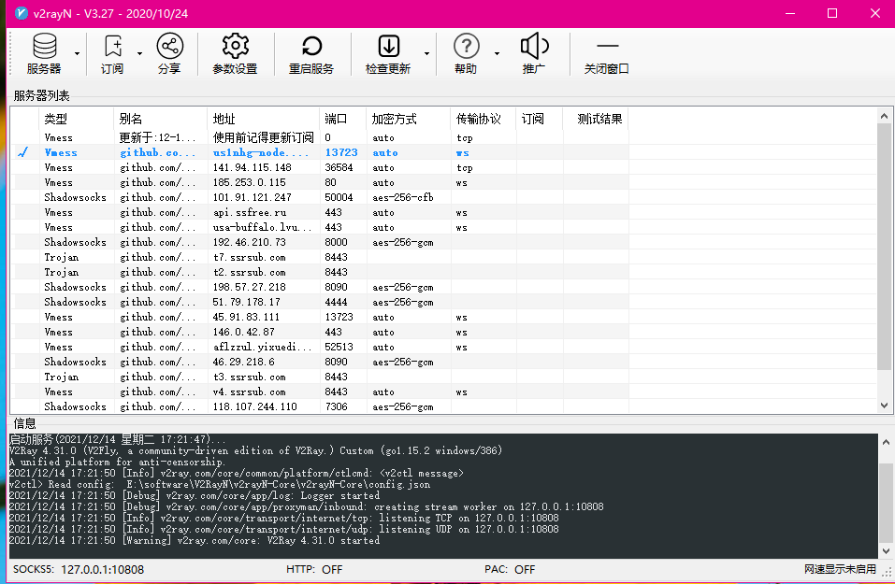Click the HTTP: OFF status
The height and width of the screenshot is (584, 895).
point(314,569)
